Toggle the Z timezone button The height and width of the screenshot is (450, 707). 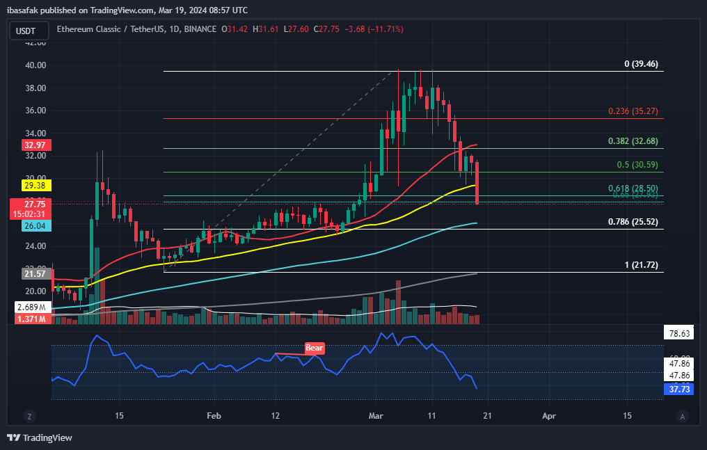(x=29, y=417)
